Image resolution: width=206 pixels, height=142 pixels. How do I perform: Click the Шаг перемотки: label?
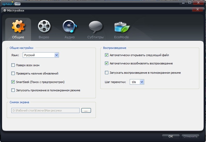pyautogui.click(x=115, y=82)
